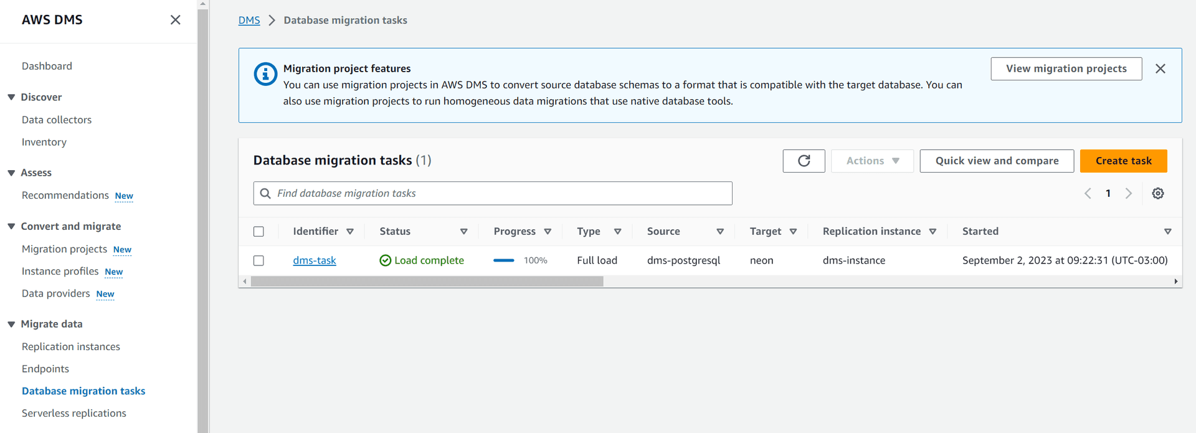Viewport: 1196px width, 433px height.
Task: Open the dms-task link
Action: (x=314, y=260)
